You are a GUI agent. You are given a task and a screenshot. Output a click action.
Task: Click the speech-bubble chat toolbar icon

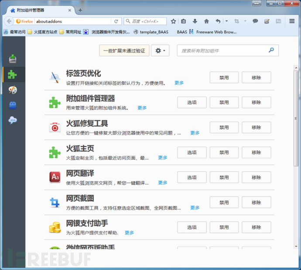tap(255, 21)
